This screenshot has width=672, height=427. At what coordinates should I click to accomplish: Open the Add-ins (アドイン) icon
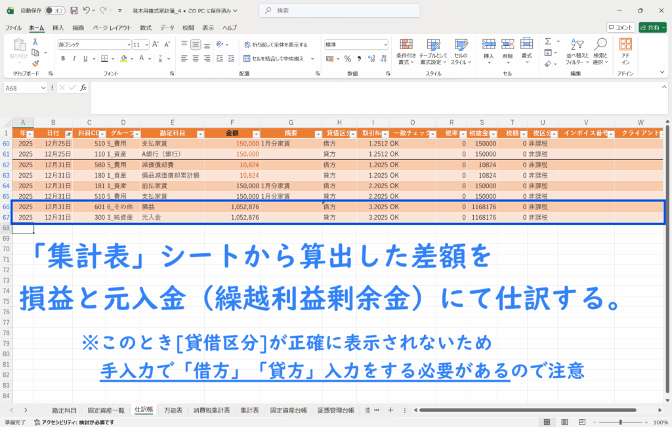(625, 51)
